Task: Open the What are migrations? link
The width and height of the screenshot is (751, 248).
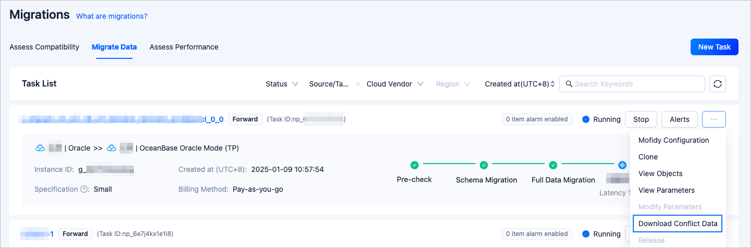Action: pos(111,16)
